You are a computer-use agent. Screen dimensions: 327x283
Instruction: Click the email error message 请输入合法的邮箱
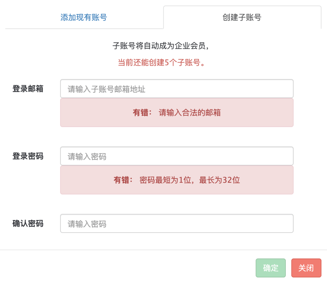coord(189,113)
